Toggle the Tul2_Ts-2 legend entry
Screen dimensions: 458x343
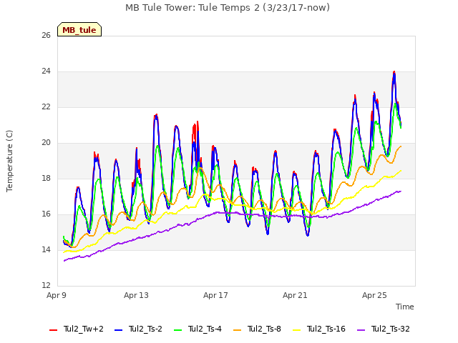coord(138,329)
